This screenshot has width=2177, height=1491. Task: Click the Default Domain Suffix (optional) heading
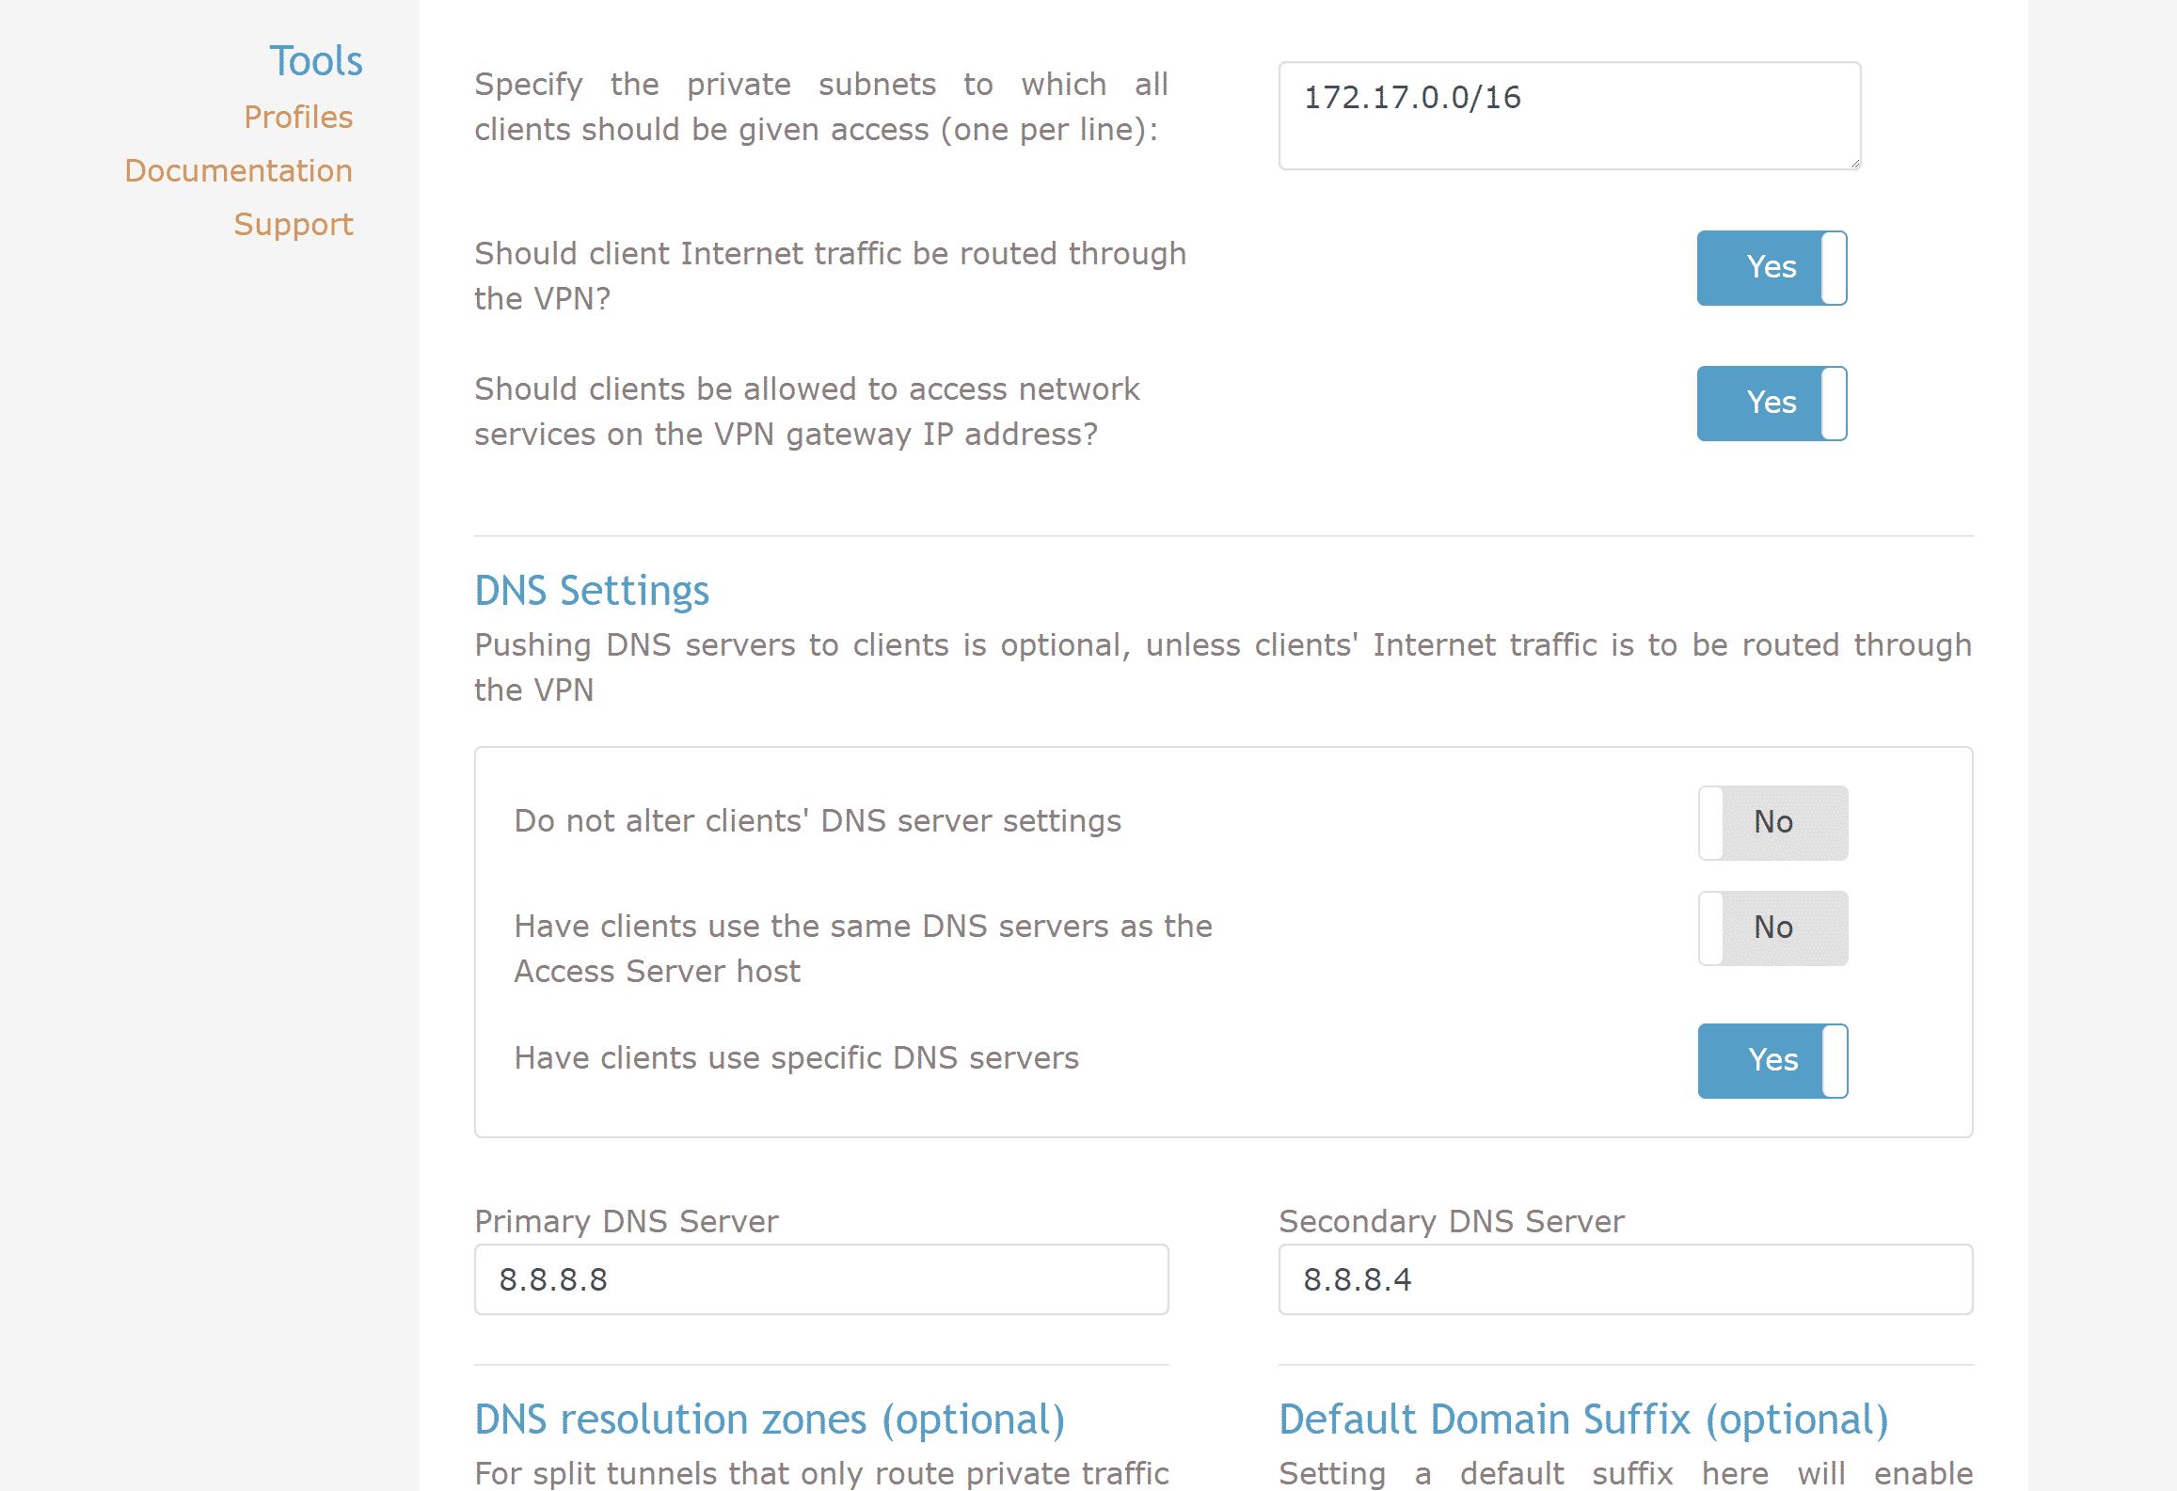pos(1583,1420)
